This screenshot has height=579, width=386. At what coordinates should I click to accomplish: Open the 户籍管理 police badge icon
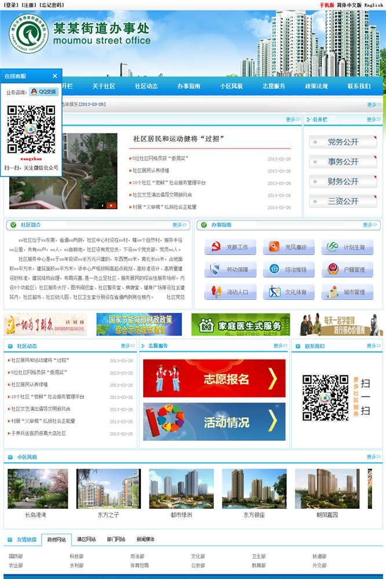click(x=332, y=270)
